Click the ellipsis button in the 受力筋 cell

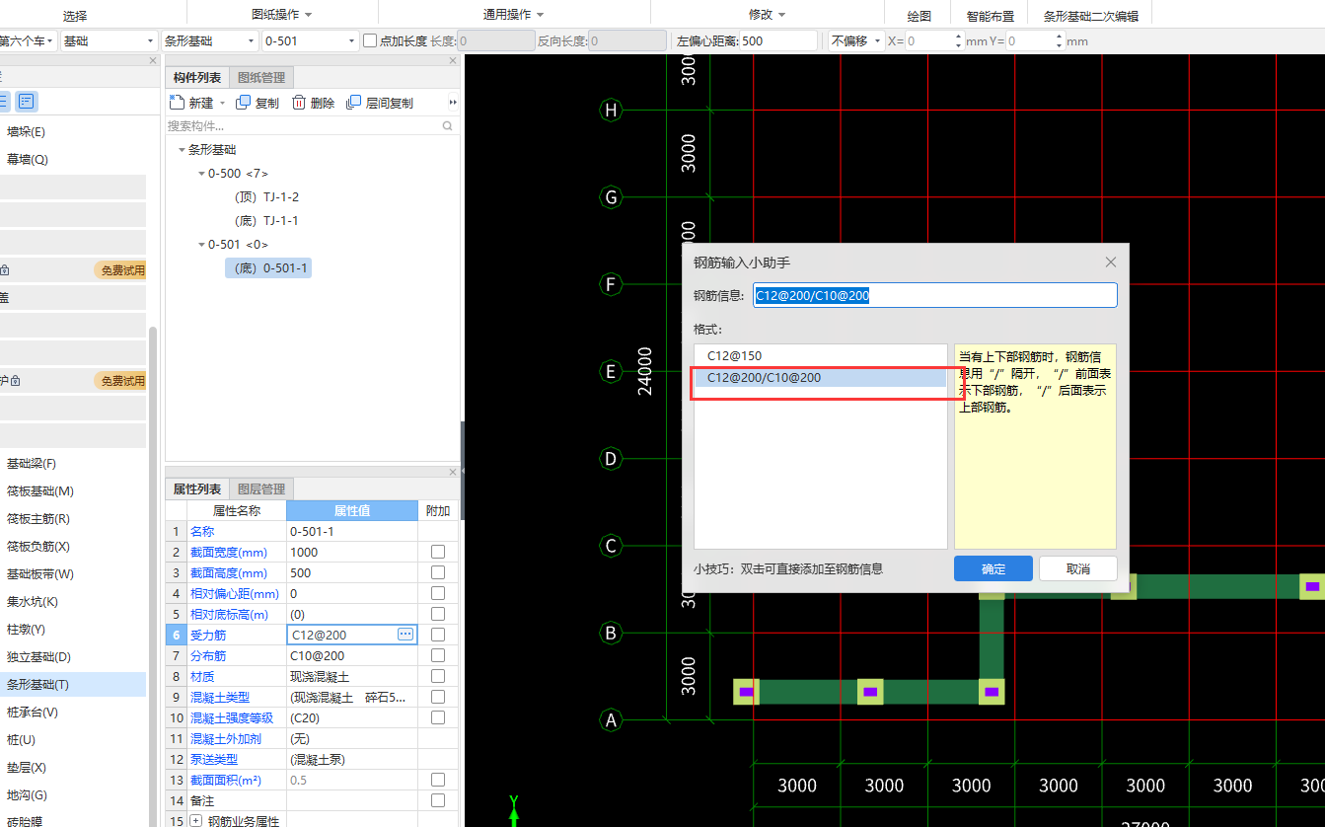[405, 635]
